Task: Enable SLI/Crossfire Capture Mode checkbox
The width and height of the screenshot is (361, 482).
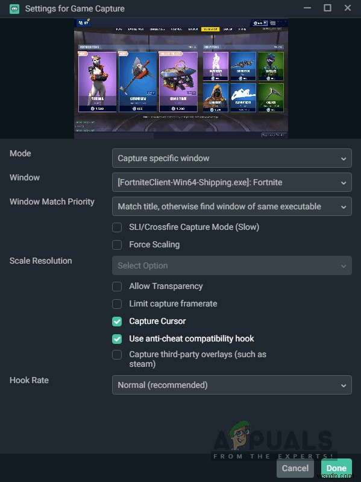Action: (x=117, y=227)
